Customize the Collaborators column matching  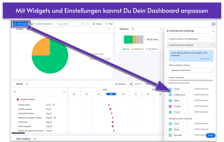tap(204, 95)
